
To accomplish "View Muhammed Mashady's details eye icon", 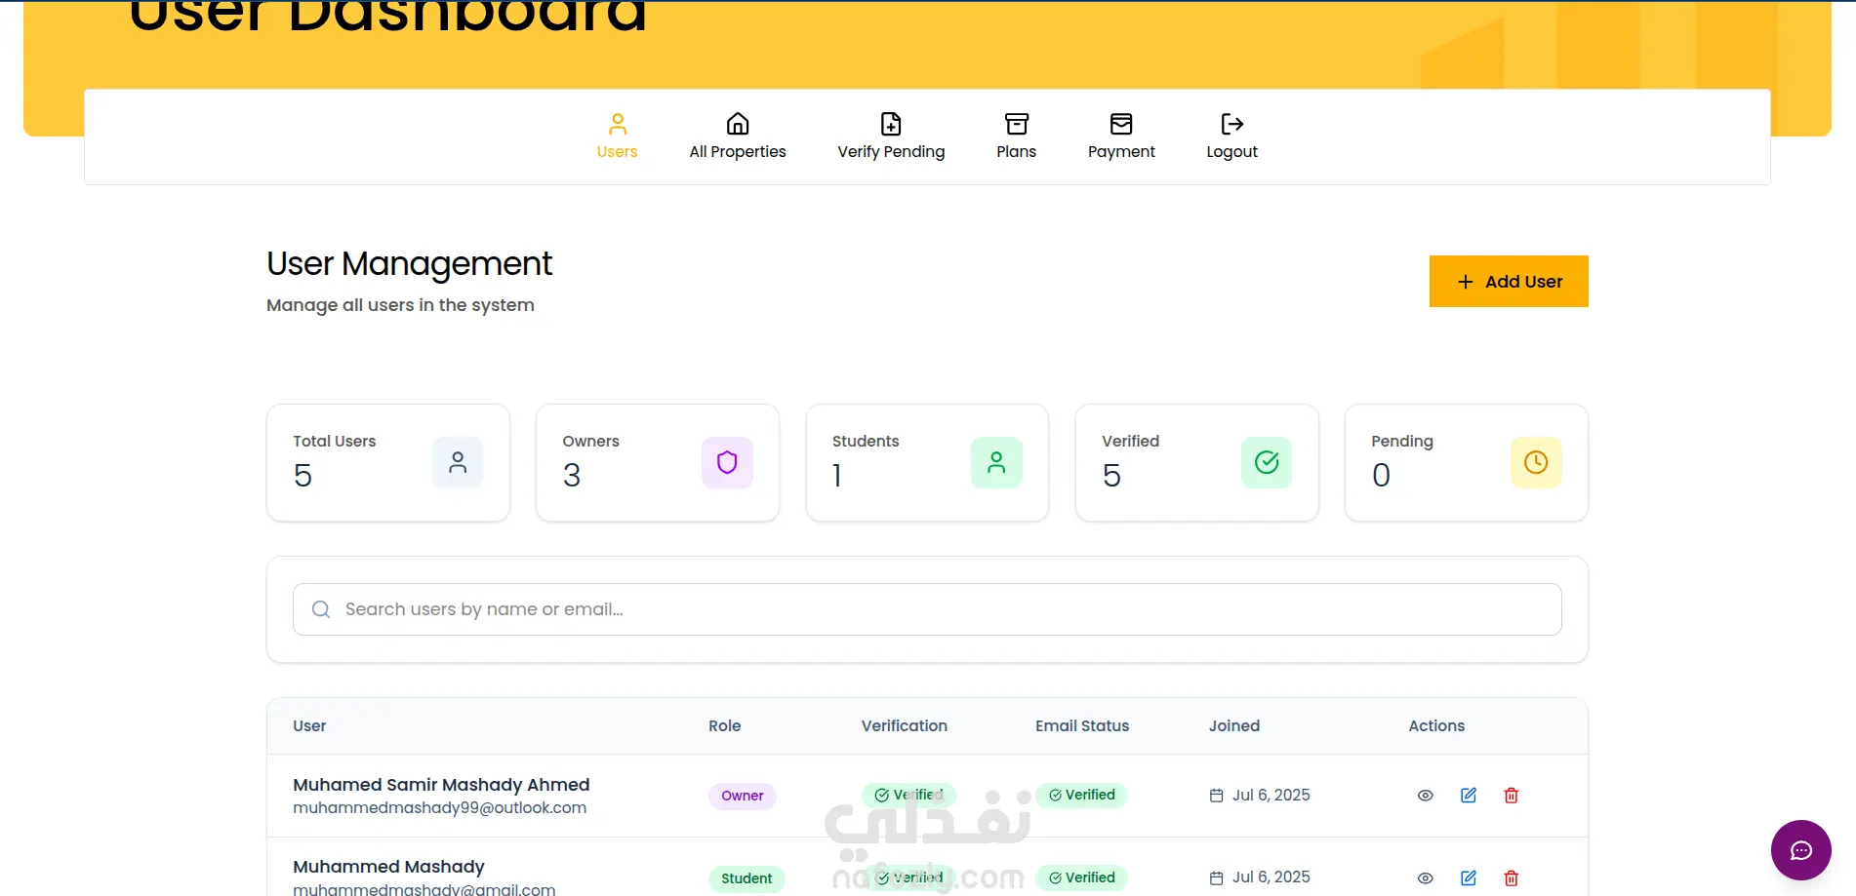I will pos(1425,878).
